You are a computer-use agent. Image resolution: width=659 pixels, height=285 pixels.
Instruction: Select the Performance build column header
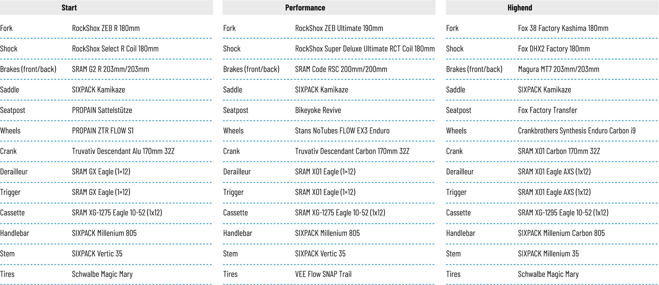tap(305, 8)
